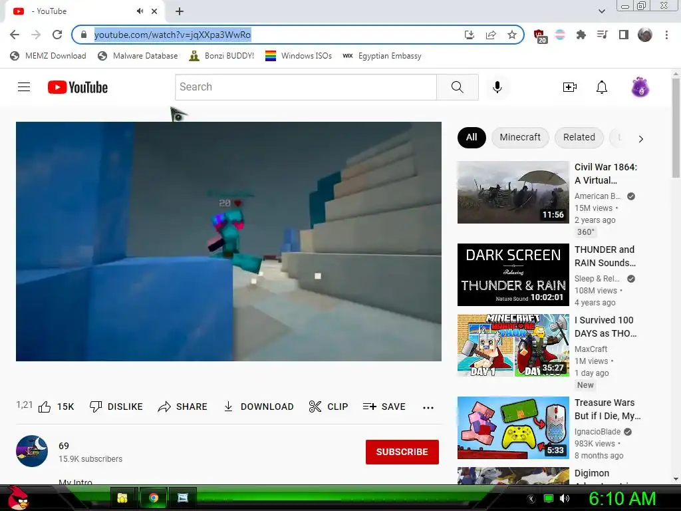Open the Windows ISOs bookmark

[x=299, y=56]
